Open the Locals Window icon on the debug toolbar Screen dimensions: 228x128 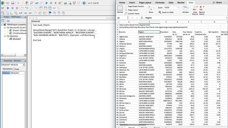pyautogui.click(x=41, y=8)
